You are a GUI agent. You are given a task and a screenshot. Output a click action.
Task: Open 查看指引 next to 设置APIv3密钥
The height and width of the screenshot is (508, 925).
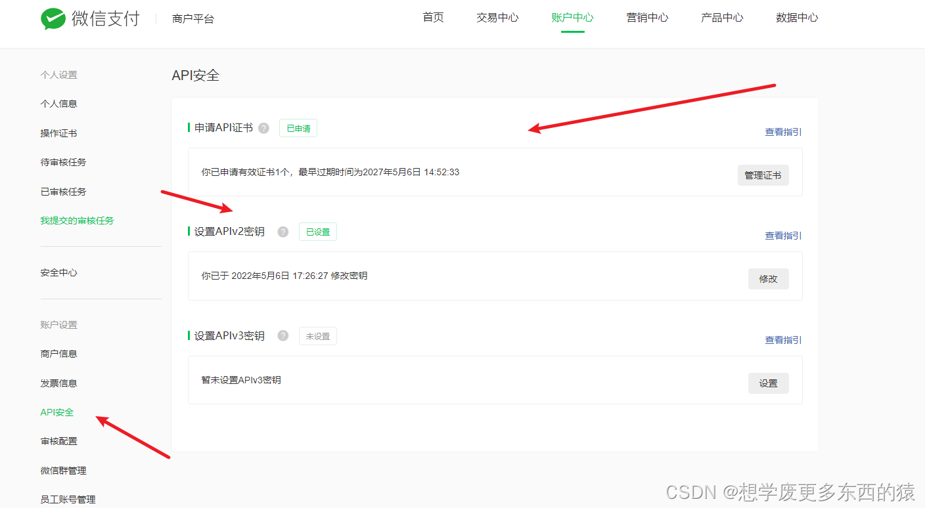pyautogui.click(x=782, y=339)
